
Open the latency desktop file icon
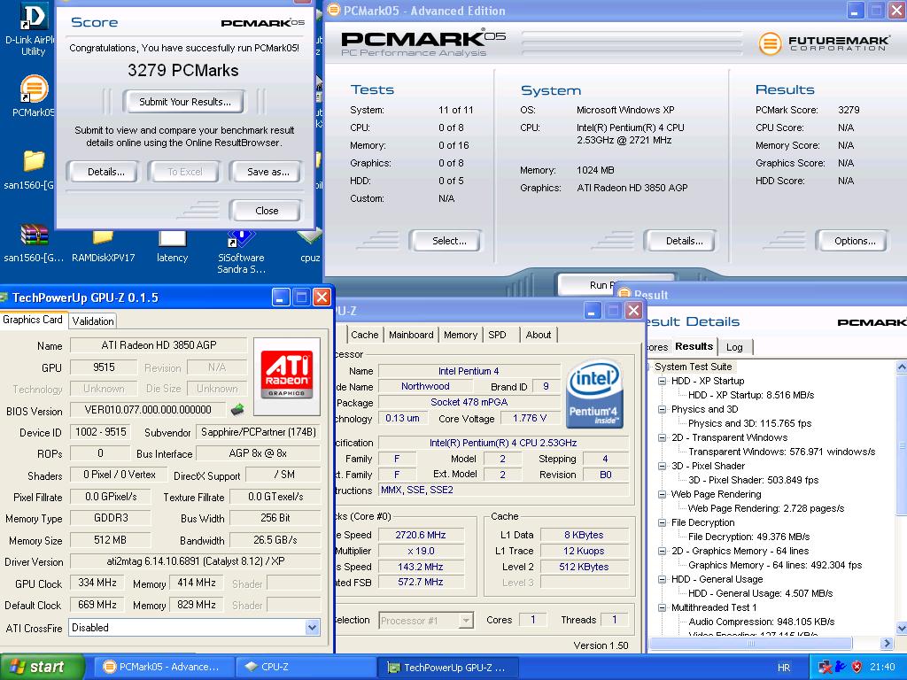[x=173, y=237]
